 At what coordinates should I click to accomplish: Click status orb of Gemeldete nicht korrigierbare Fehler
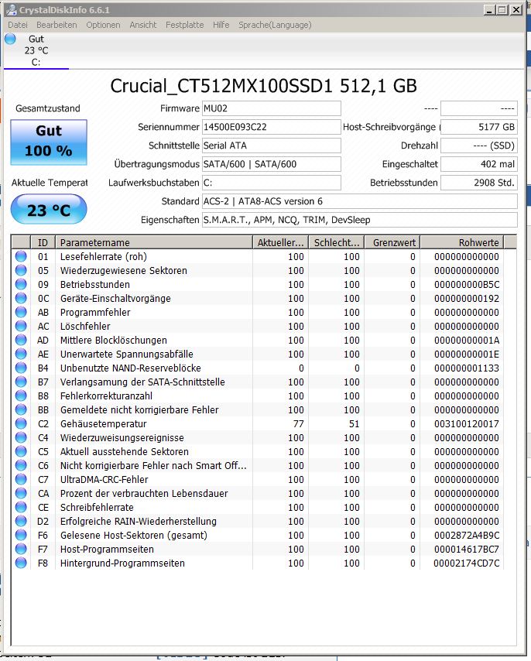21,409
